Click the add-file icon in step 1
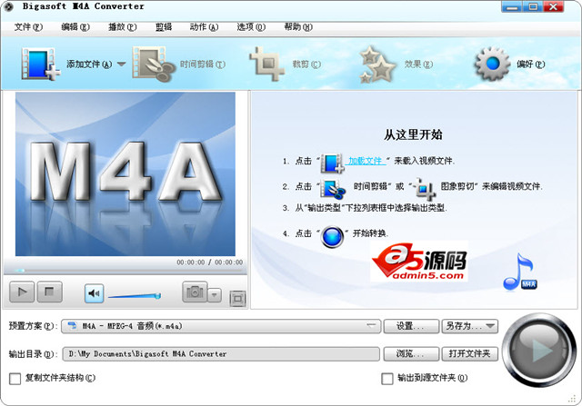The width and height of the screenshot is (582, 406). [332, 163]
